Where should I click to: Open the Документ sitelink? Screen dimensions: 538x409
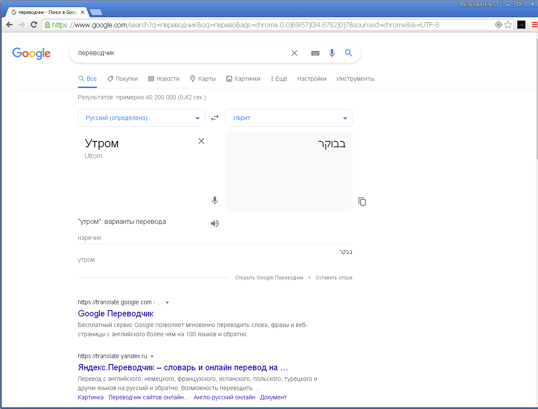(x=273, y=397)
